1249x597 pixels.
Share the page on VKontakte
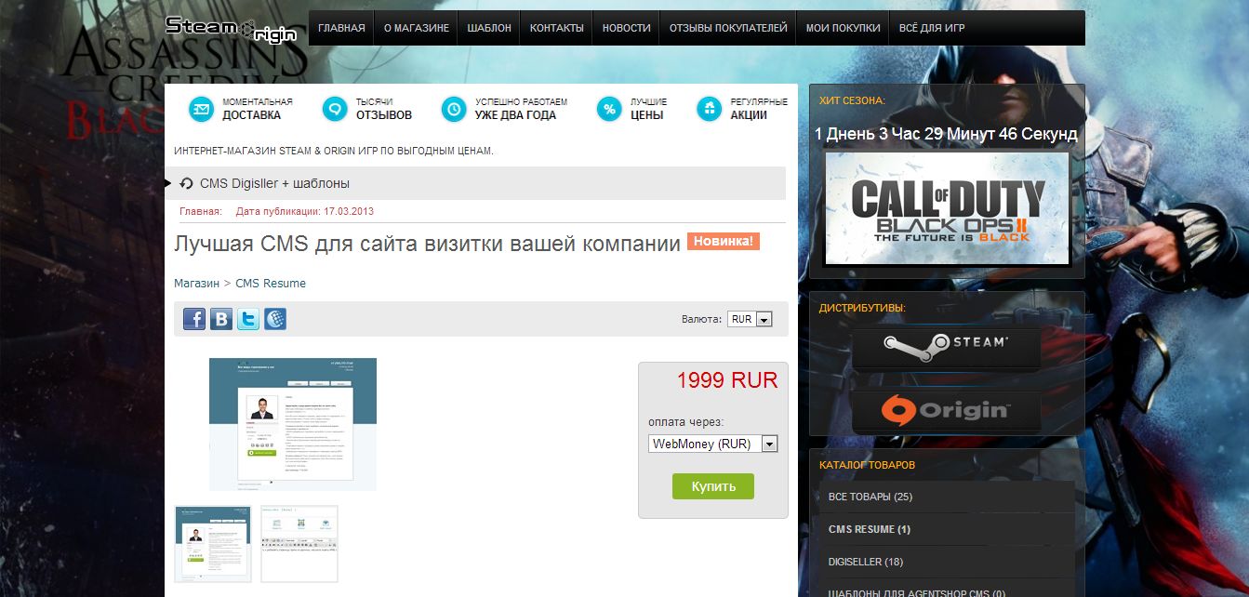221,319
